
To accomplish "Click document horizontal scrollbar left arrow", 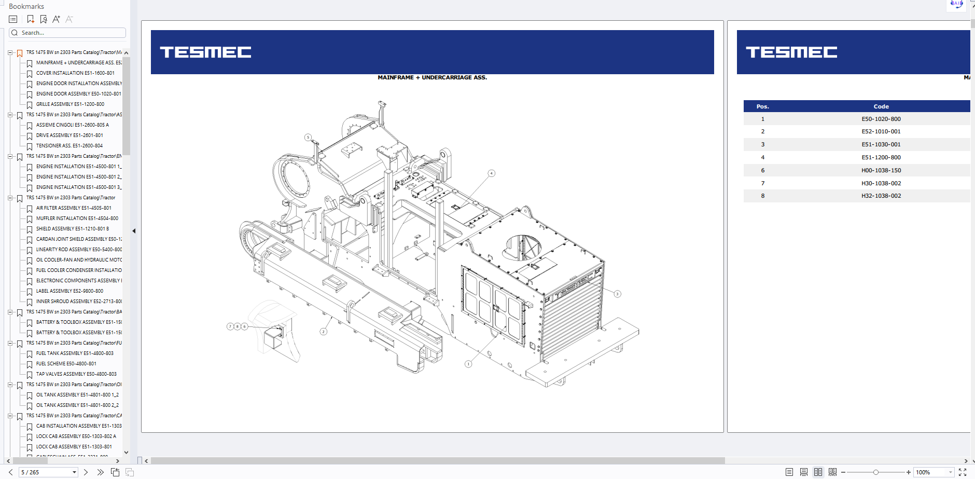I will point(147,461).
